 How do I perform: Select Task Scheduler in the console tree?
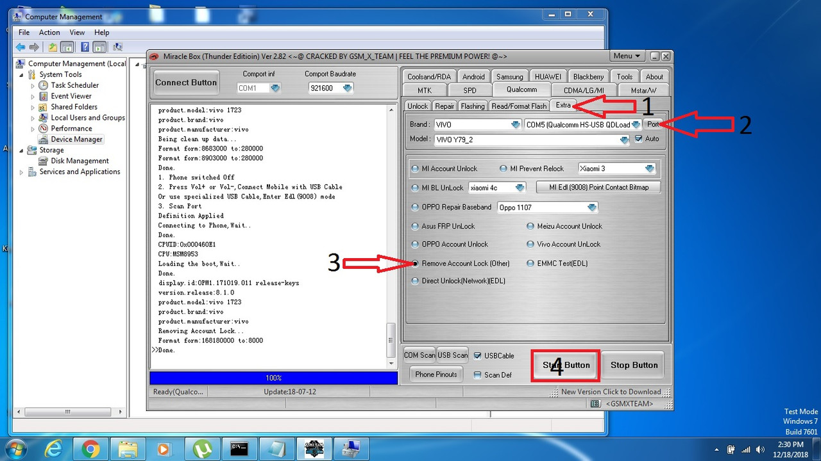point(74,85)
